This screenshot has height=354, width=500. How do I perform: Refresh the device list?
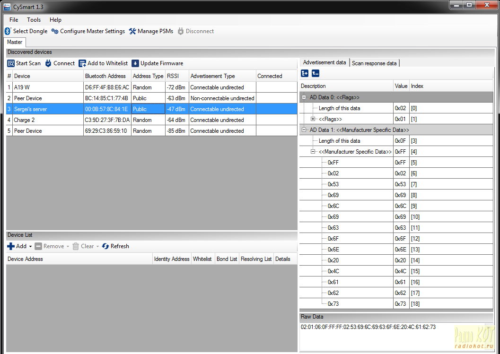pyautogui.click(x=115, y=246)
